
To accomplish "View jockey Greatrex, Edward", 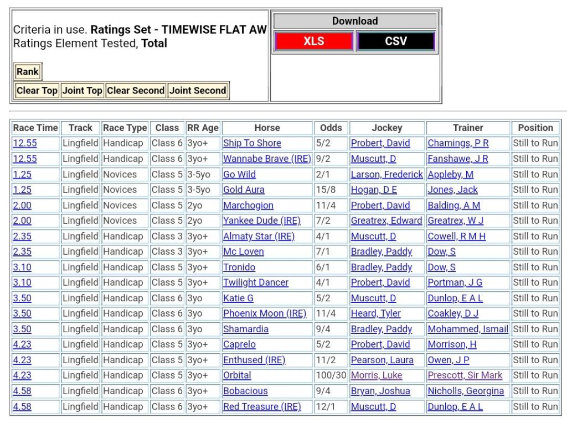I will click(386, 221).
